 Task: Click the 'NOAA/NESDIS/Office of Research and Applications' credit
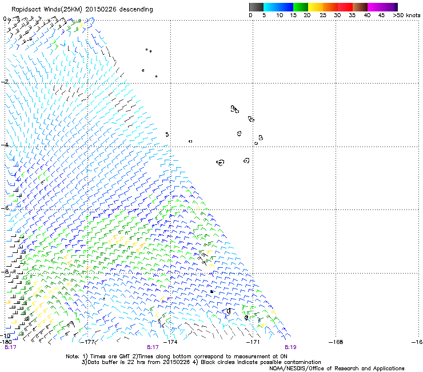(x=337, y=368)
